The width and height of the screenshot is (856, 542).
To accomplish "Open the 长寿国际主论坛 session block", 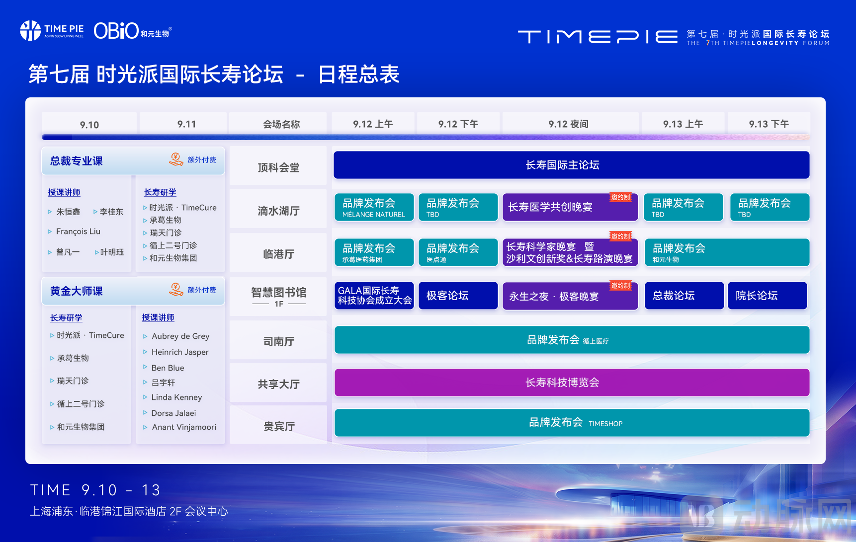I will [x=572, y=165].
